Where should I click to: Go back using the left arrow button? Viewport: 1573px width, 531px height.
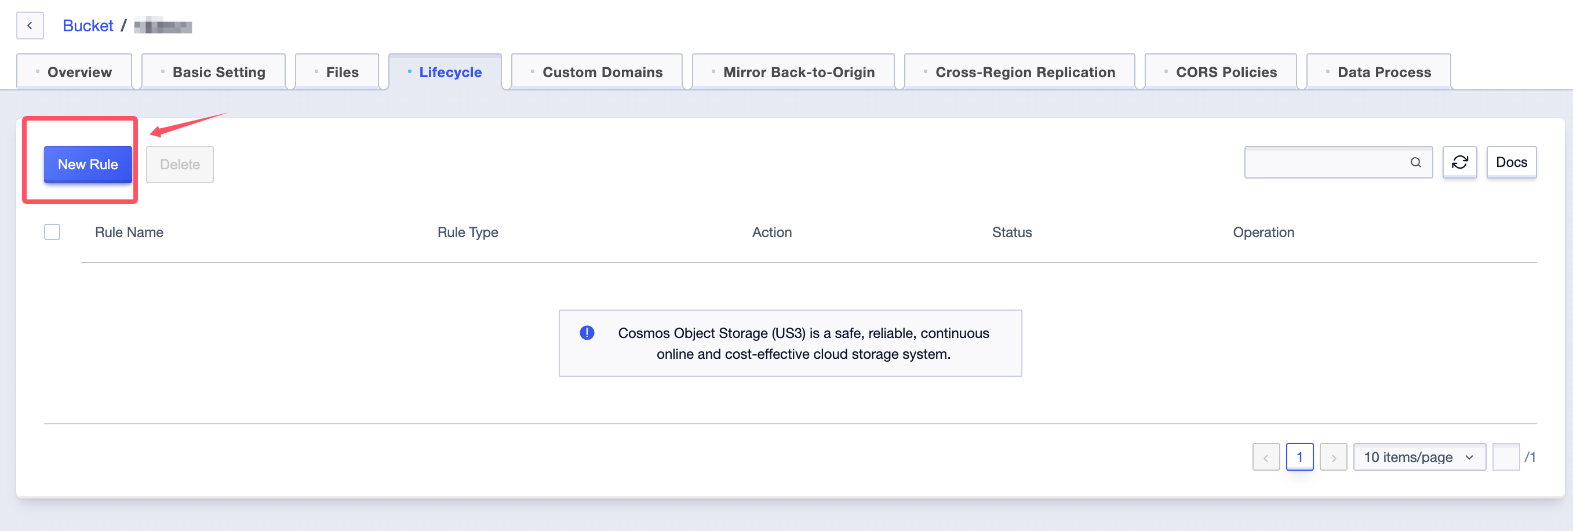[x=30, y=26]
